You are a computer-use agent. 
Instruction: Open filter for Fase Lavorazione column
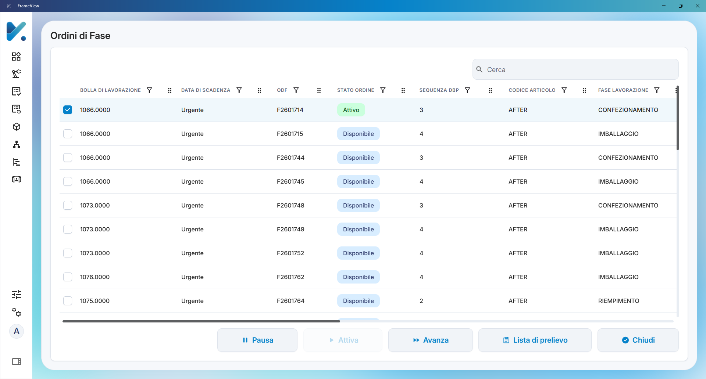pyautogui.click(x=657, y=90)
